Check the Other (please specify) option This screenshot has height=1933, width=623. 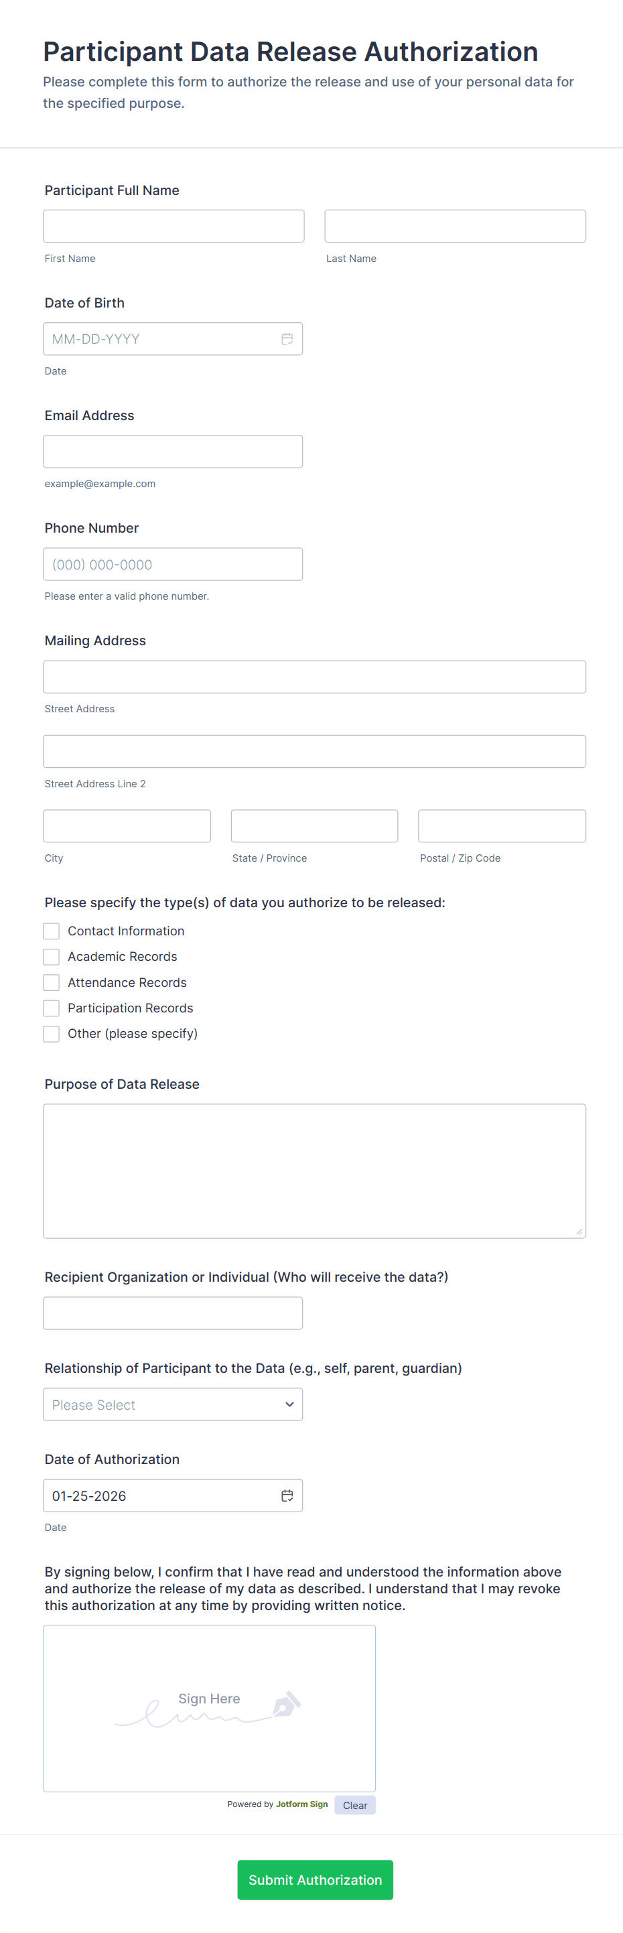(x=50, y=1033)
